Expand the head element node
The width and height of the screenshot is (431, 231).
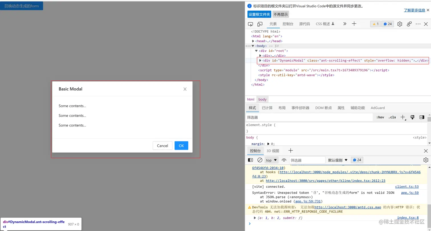253,41
